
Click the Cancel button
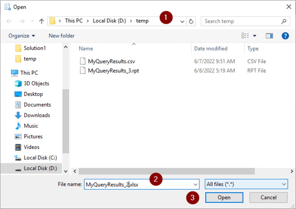[x=269, y=197]
